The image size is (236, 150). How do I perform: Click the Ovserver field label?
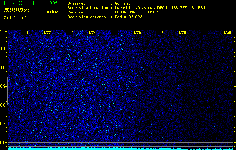click(x=77, y=3)
